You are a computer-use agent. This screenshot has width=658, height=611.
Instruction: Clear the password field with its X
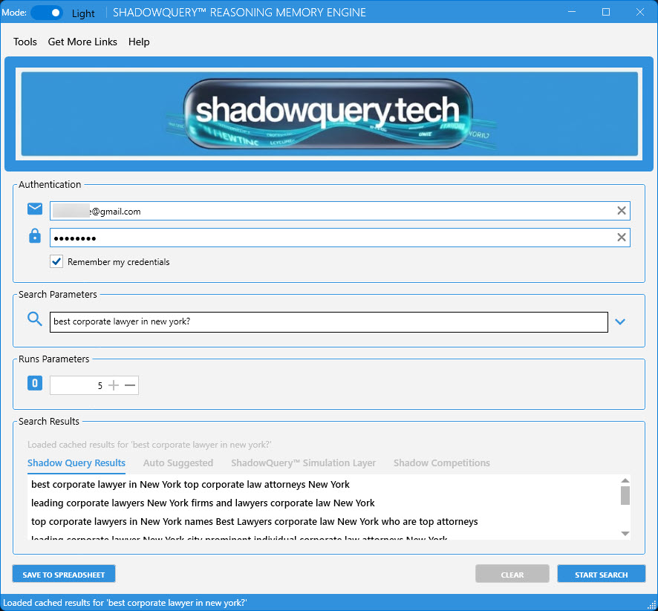pyautogui.click(x=622, y=238)
